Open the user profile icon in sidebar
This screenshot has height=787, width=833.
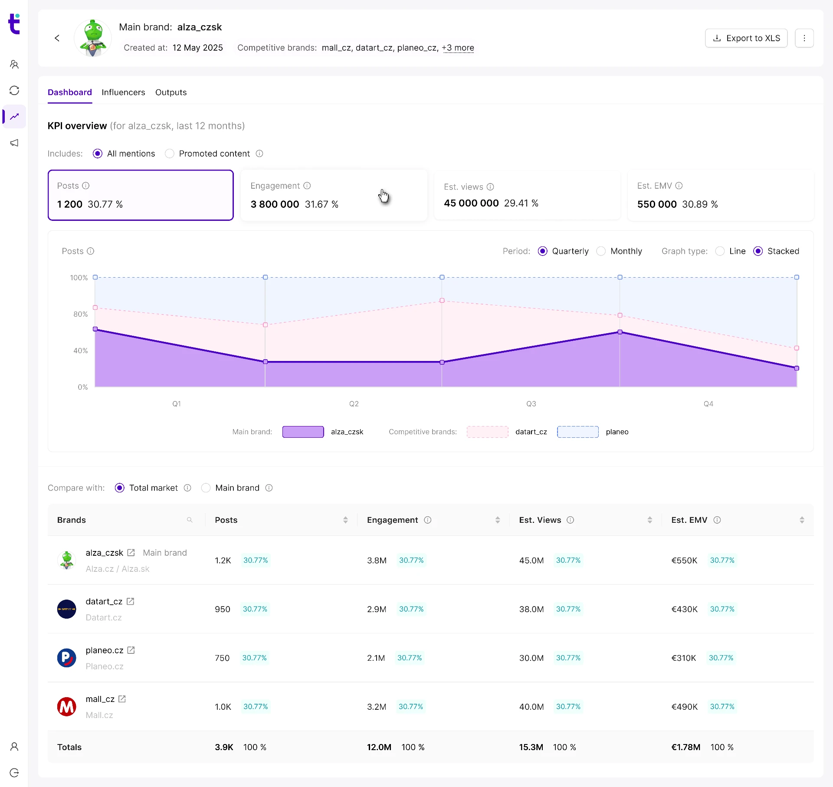[x=14, y=747]
